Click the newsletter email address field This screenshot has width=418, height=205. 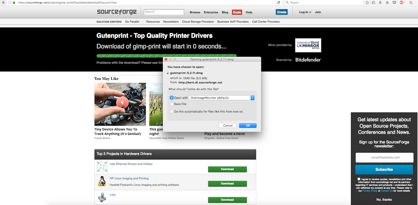tap(384, 157)
